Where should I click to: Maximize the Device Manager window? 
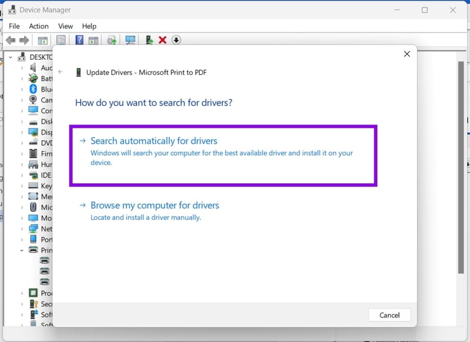(x=424, y=10)
